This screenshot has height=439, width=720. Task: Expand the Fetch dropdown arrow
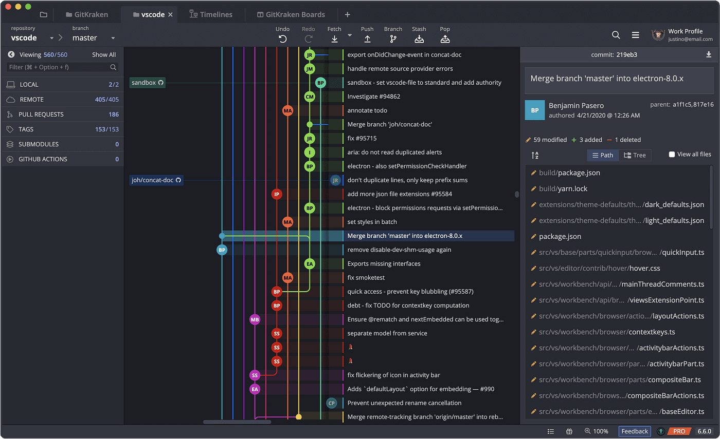coord(349,36)
